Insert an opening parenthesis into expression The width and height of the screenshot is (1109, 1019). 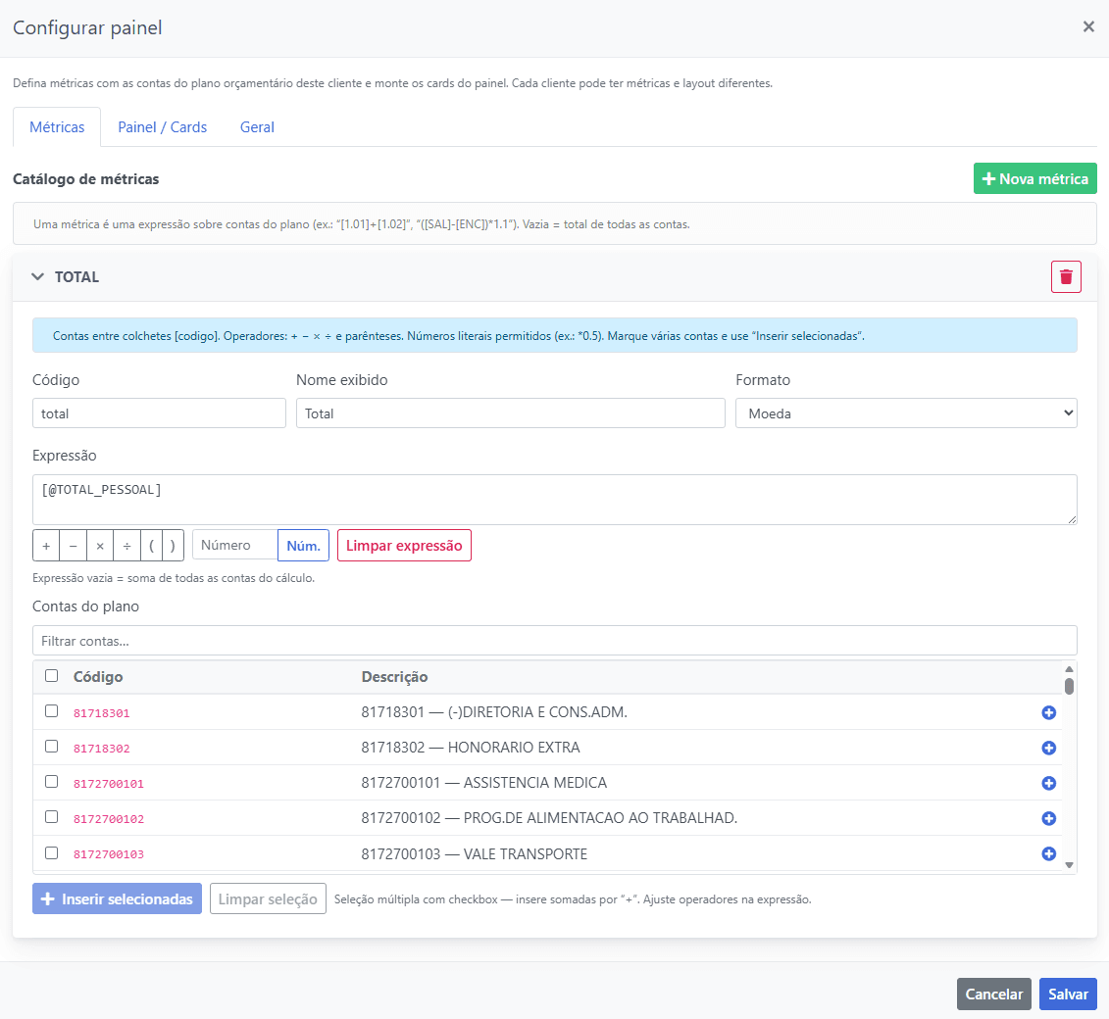(x=151, y=546)
